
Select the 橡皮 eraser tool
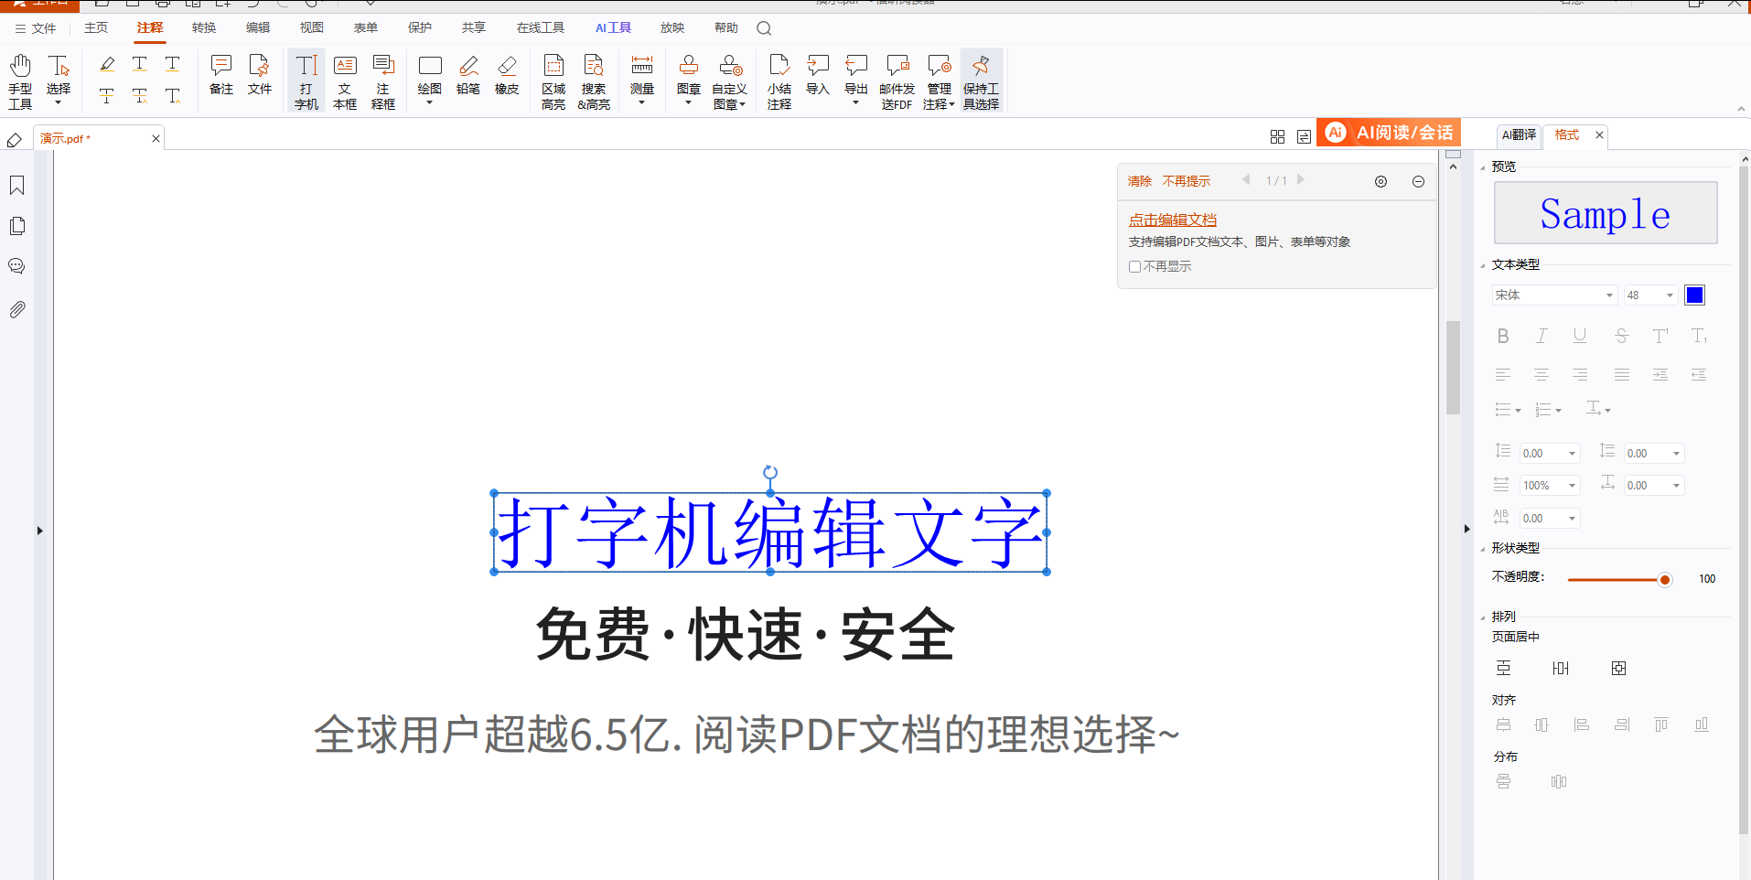(x=507, y=75)
